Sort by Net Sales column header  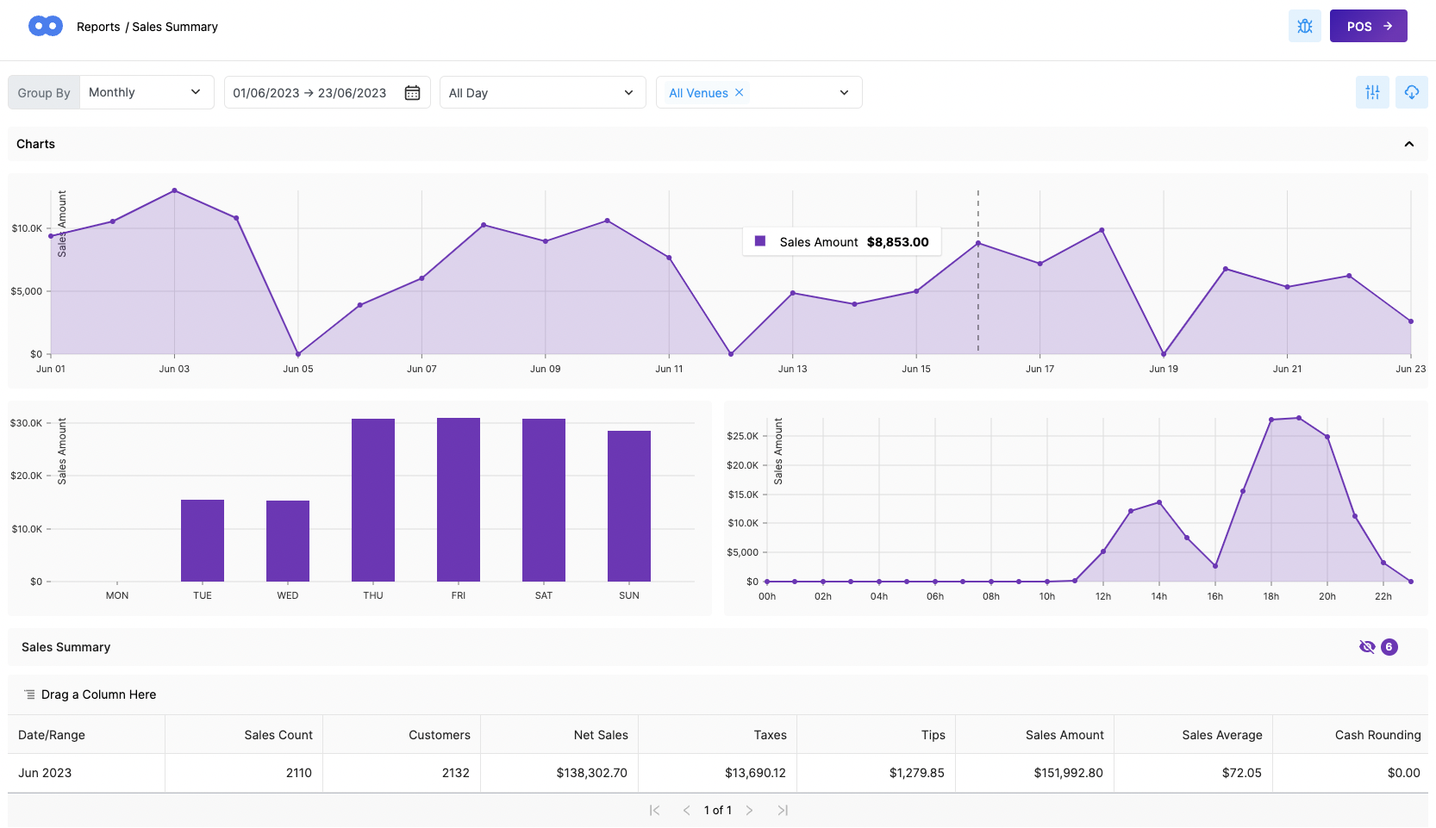(x=600, y=735)
